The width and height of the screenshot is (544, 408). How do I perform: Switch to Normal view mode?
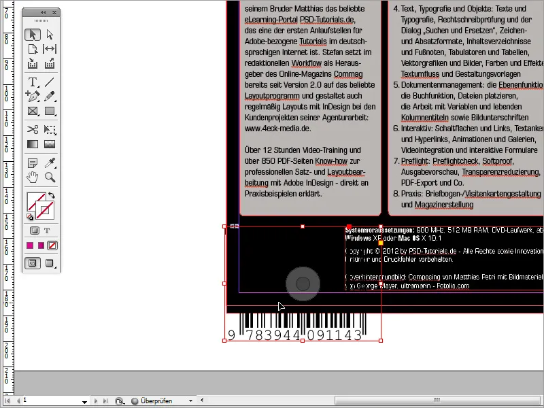coord(33,263)
